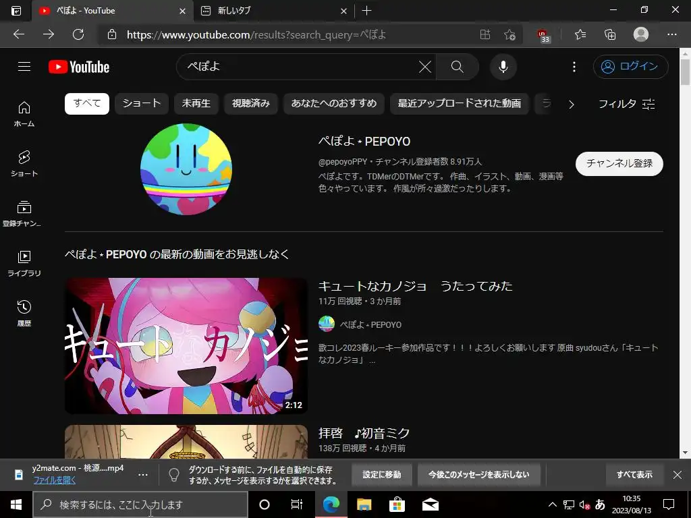The image size is (691, 518).
Task: Open the YouTube hamburger guide menu
Action: coord(24,67)
